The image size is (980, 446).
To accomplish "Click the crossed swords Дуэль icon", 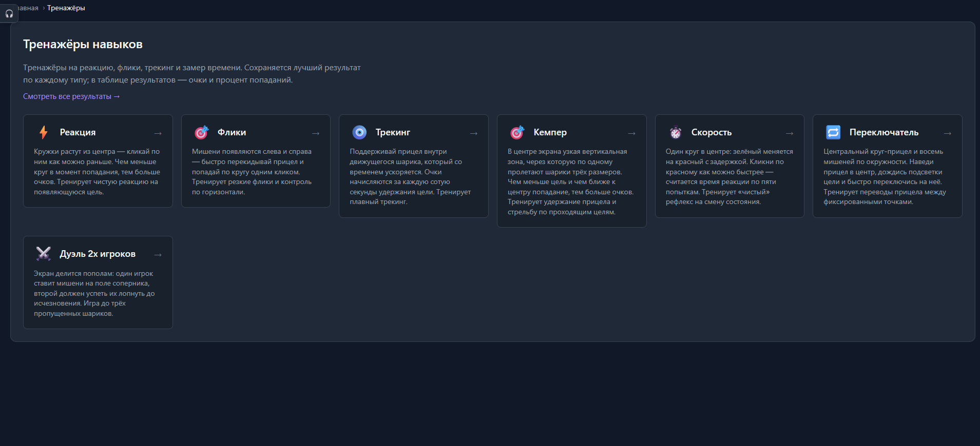I will tap(44, 254).
